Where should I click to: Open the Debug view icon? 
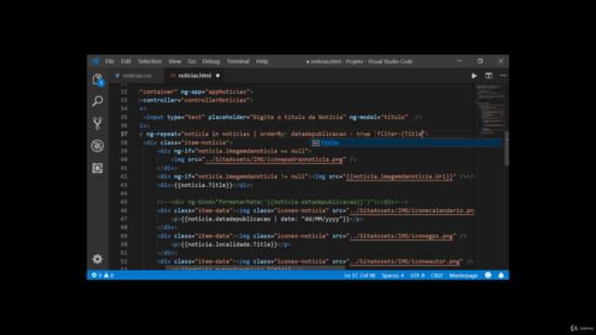(x=98, y=146)
